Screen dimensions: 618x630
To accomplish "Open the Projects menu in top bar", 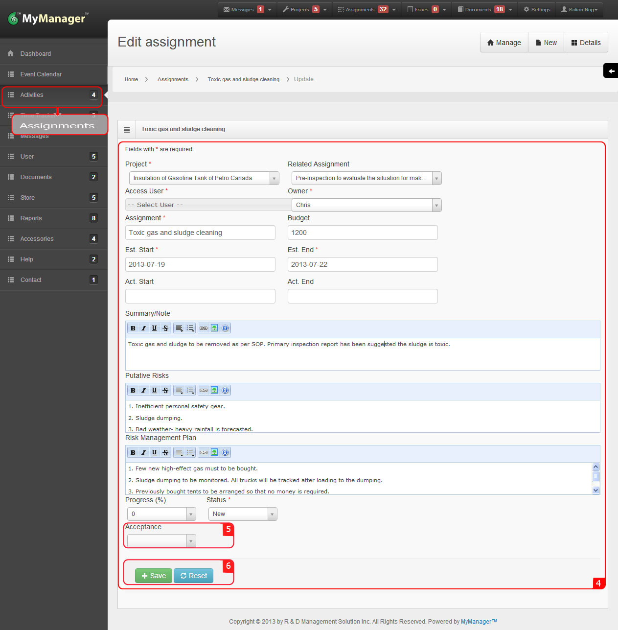I will point(303,10).
